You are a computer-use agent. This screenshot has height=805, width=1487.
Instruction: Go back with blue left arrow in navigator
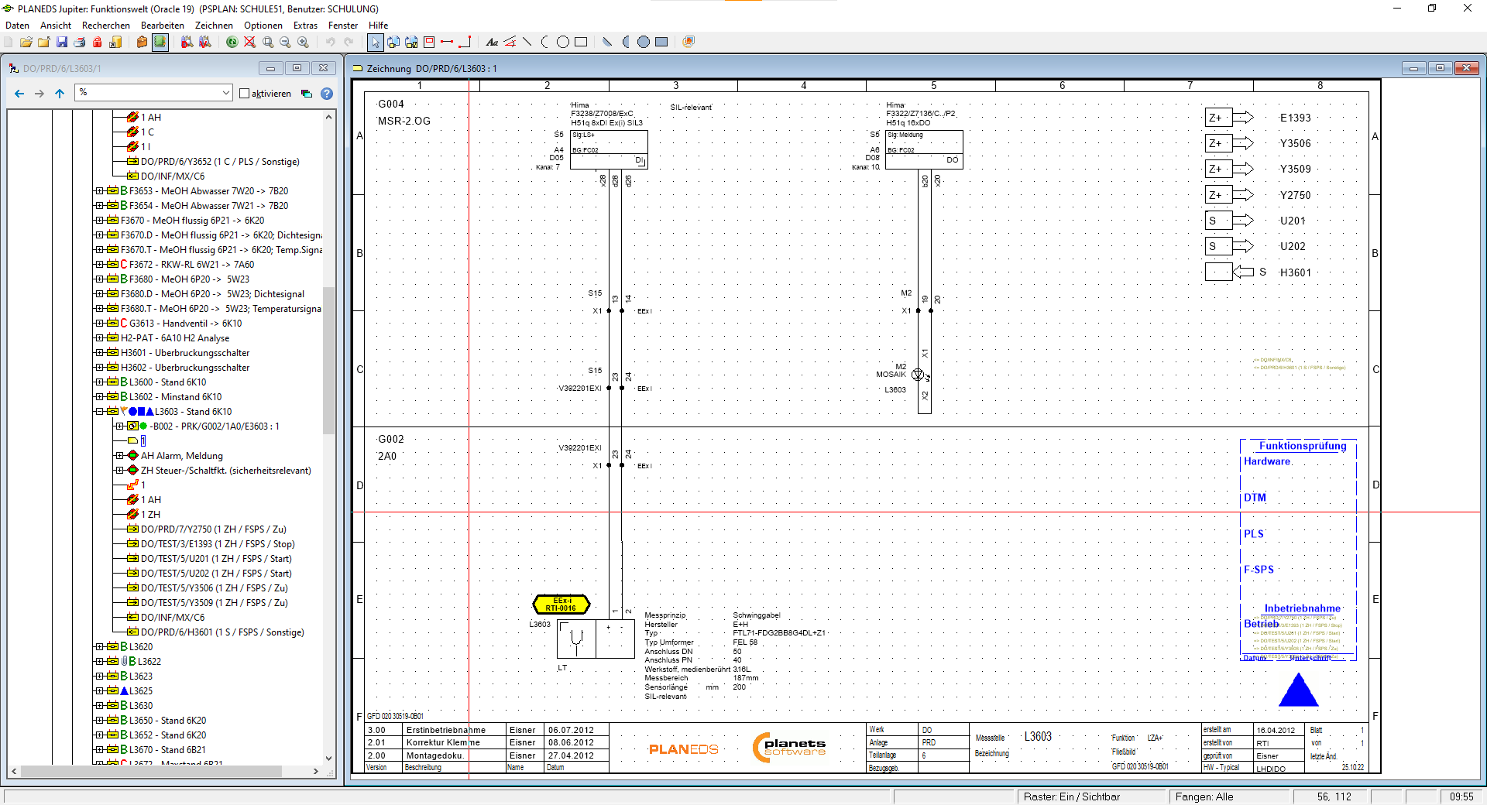[19, 94]
